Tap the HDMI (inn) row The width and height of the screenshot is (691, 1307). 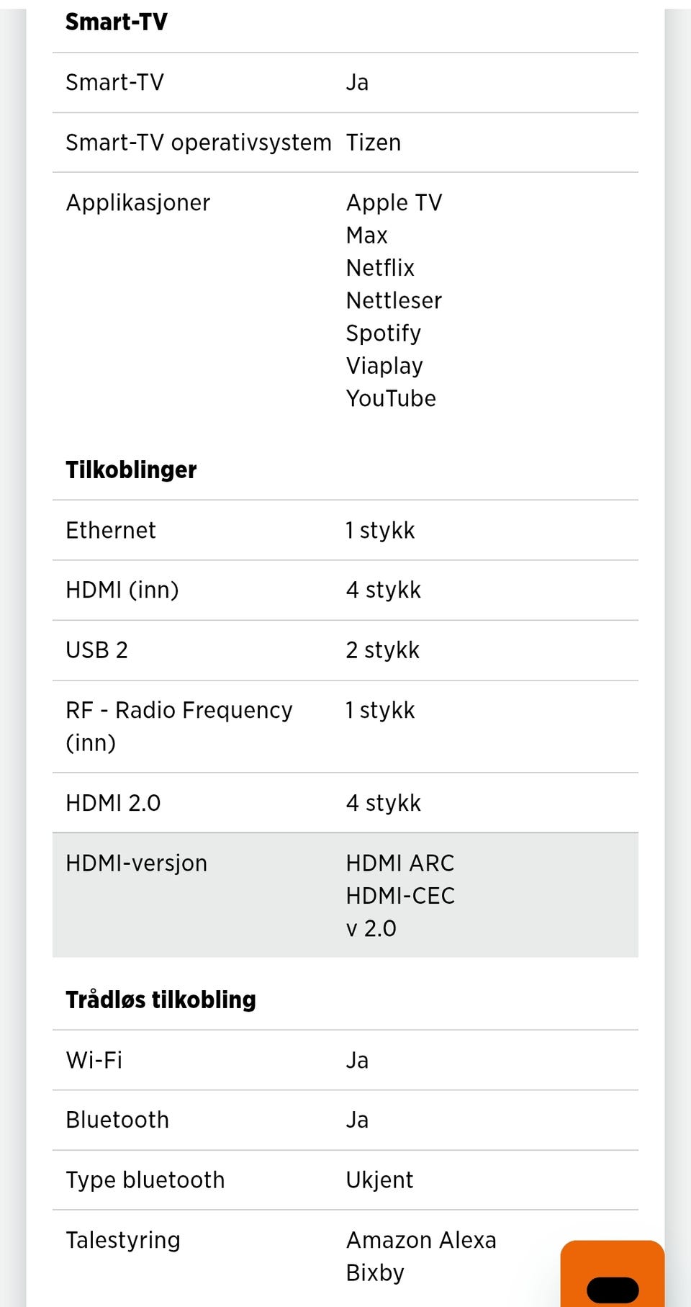click(x=345, y=590)
